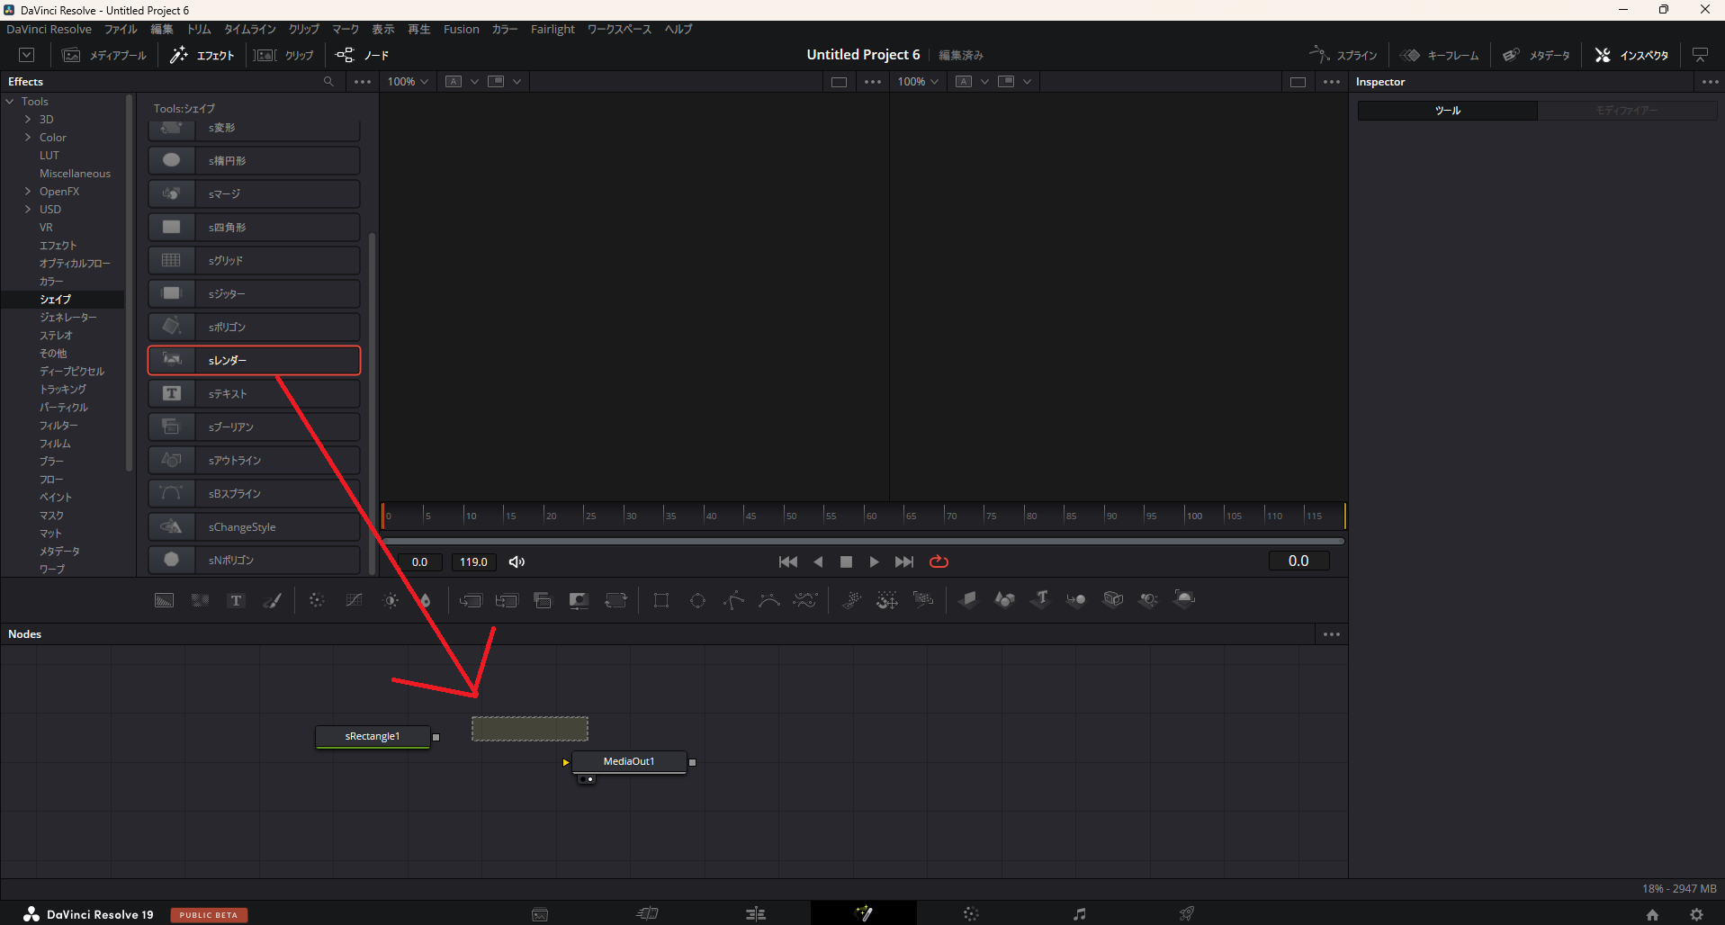Expand the OpenFX category
The image size is (1725, 925).
[x=28, y=192]
